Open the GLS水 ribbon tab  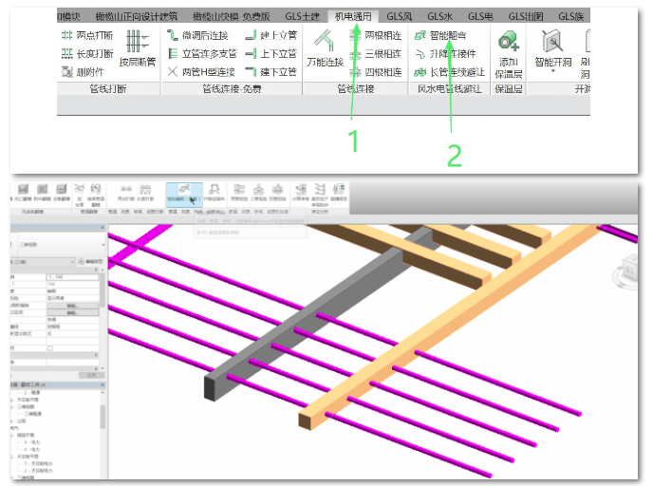(x=439, y=16)
